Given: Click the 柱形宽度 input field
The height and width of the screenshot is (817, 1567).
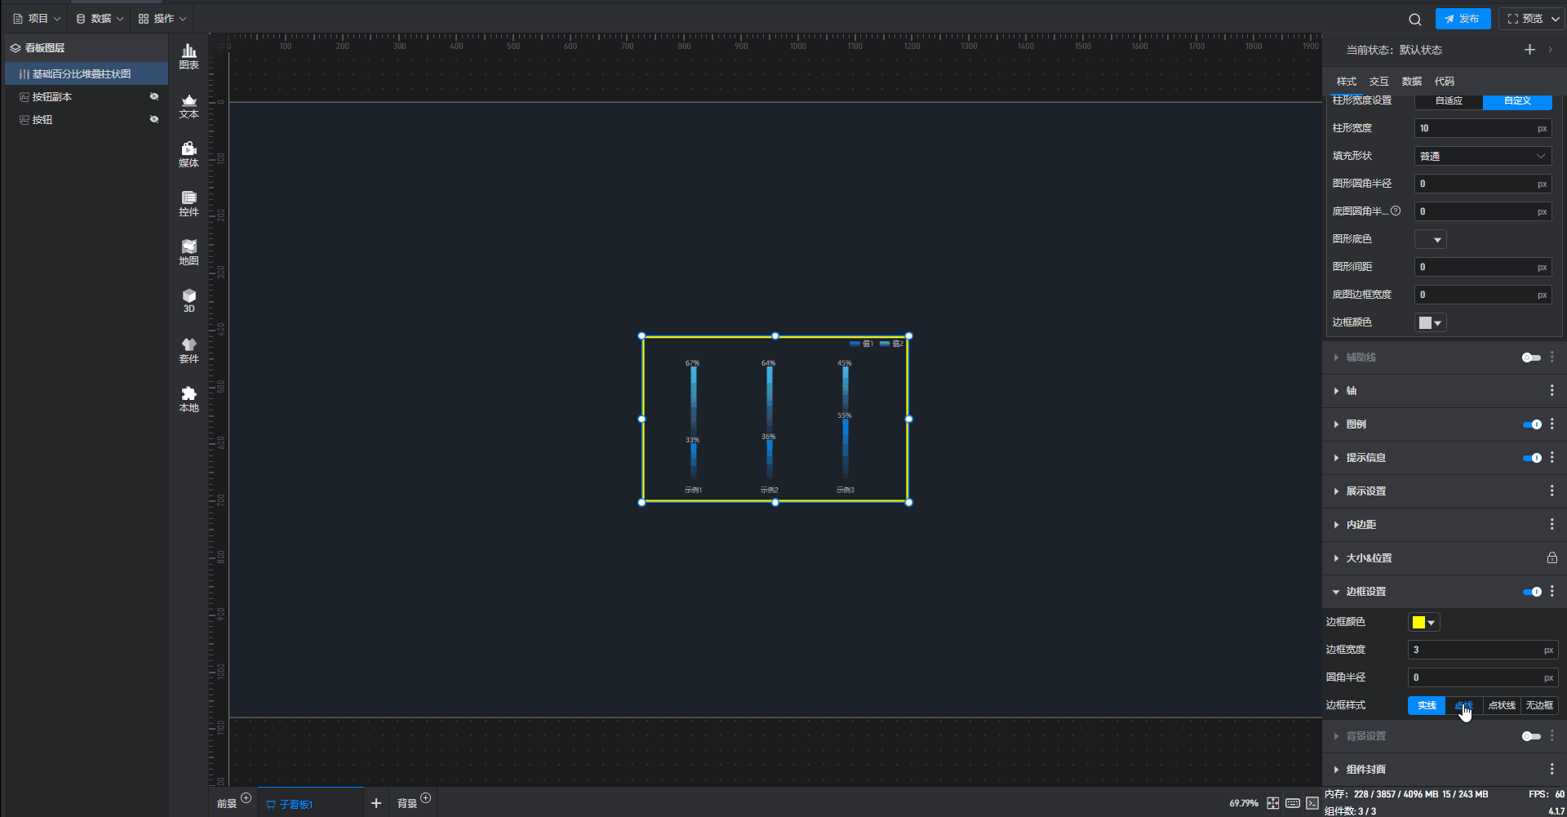Looking at the screenshot, I should (1474, 128).
